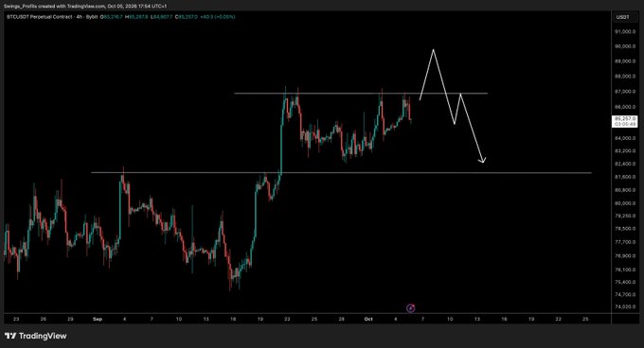Select the 90,000.0 price axis label
The image size is (644, 348).
[x=625, y=46]
